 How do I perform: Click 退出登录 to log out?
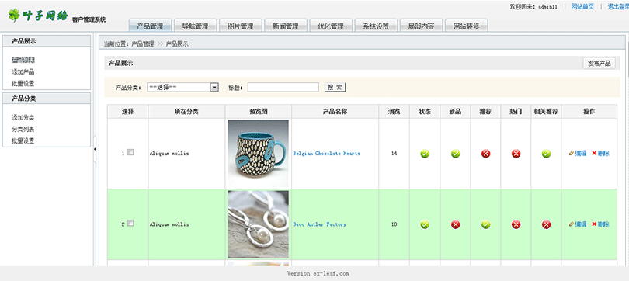[x=618, y=6]
